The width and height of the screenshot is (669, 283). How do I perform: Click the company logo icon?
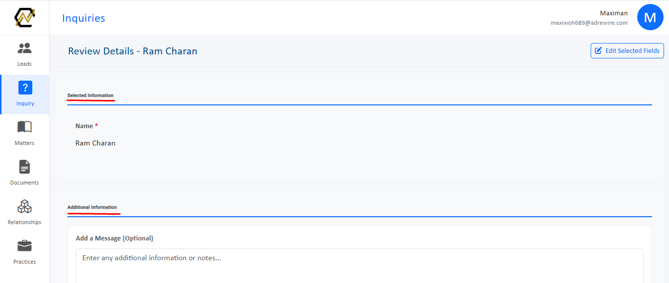(x=24, y=17)
